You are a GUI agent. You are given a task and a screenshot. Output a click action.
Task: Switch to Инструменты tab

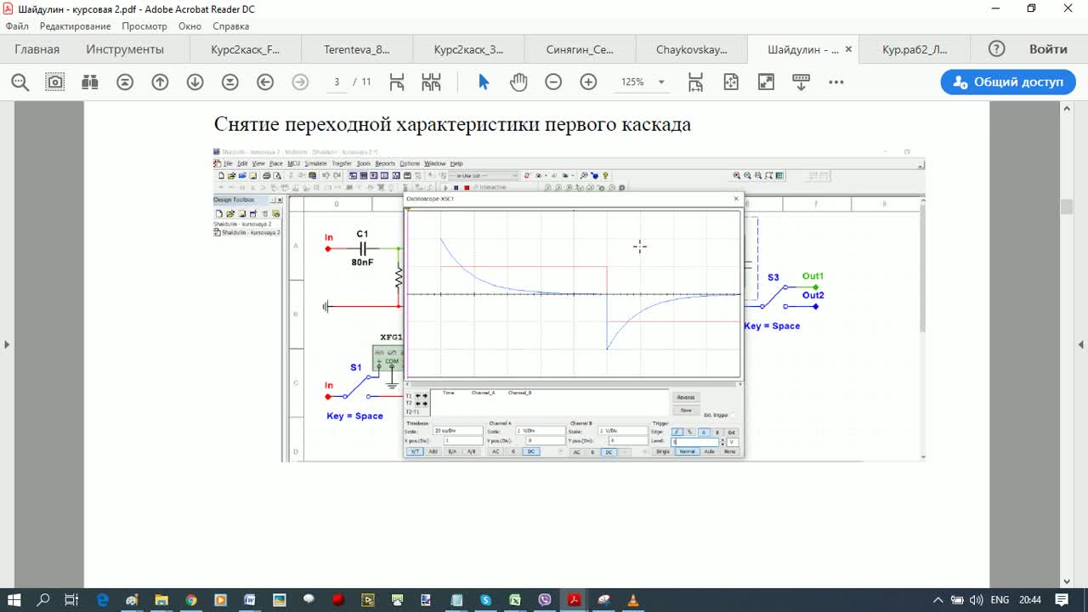tap(125, 49)
